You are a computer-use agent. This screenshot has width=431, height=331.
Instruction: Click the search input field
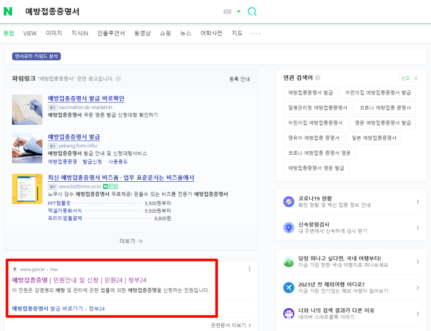121,12
